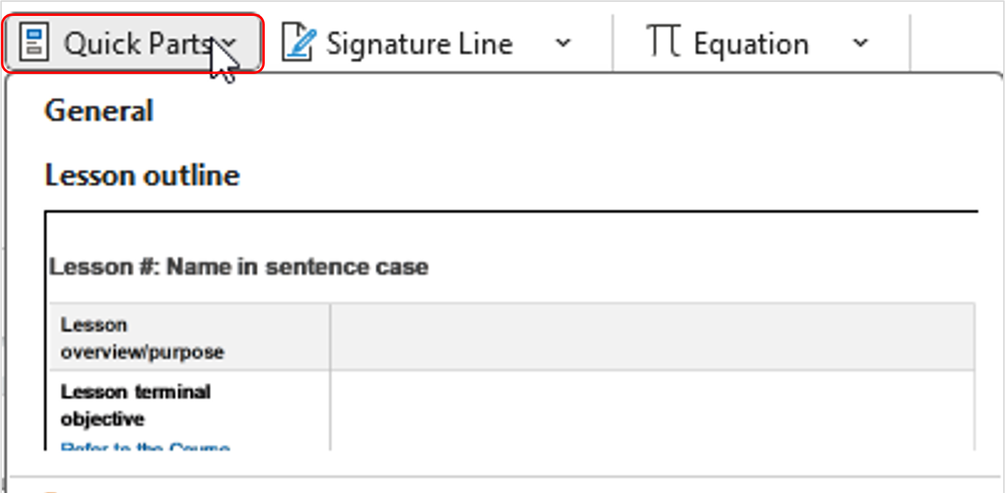The image size is (1005, 493).
Task: Open the Signature Line dropdown arrow
Action: [563, 43]
